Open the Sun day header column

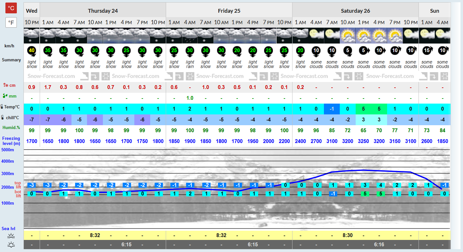point(434,10)
